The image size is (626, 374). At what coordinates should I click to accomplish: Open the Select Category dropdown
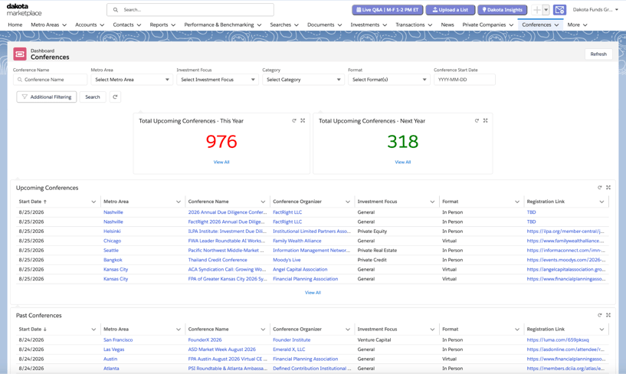[x=303, y=80]
